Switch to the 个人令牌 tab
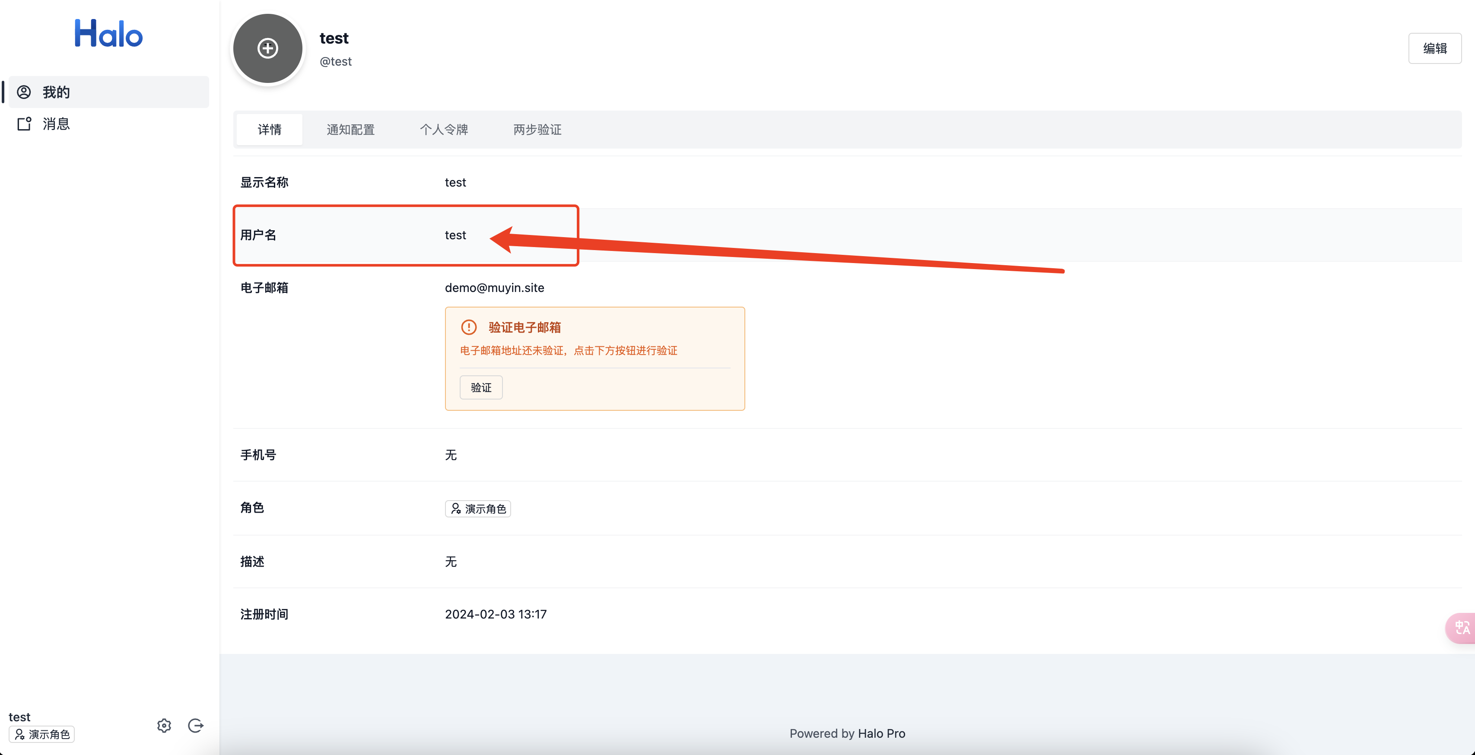1475x755 pixels. click(x=444, y=130)
